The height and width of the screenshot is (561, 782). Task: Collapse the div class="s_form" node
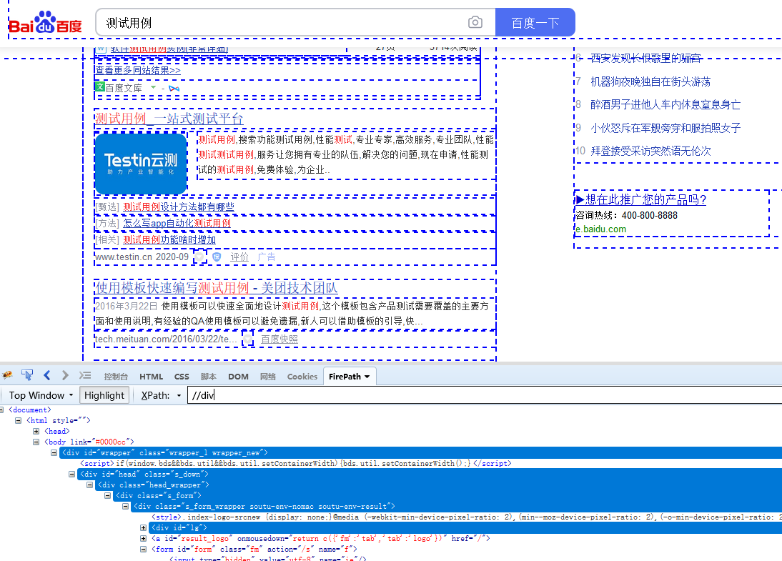108,495
